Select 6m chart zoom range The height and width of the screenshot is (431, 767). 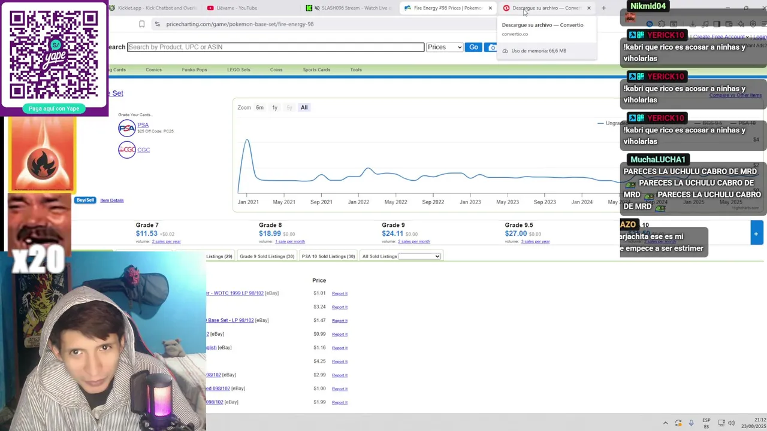pyautogui.click(x=259, y=107)
